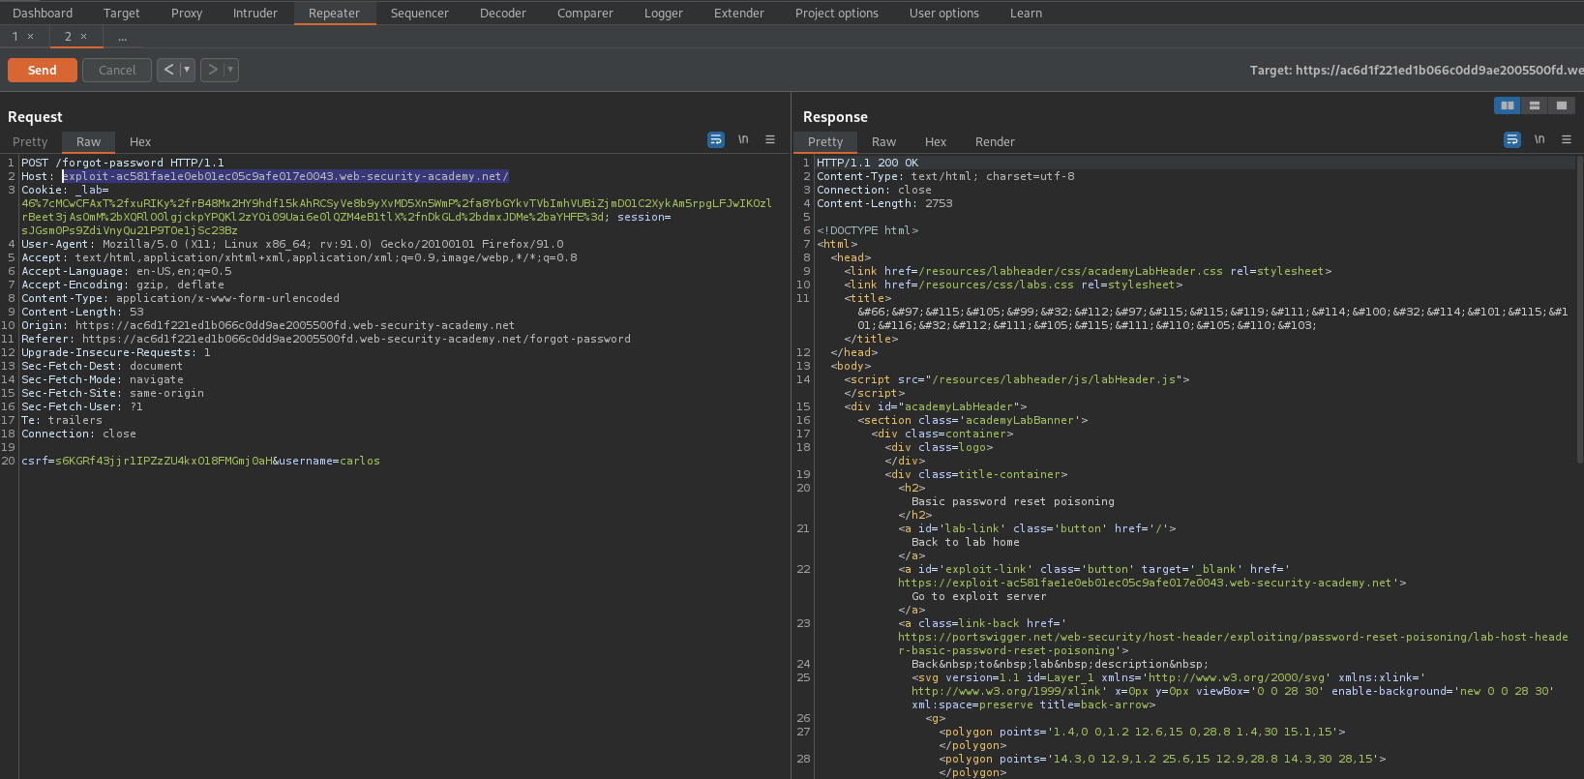This screenshot has width=1584, height=779.
Task: Toggle non-printable characters in Response panel
Action: pos(1539,139)
